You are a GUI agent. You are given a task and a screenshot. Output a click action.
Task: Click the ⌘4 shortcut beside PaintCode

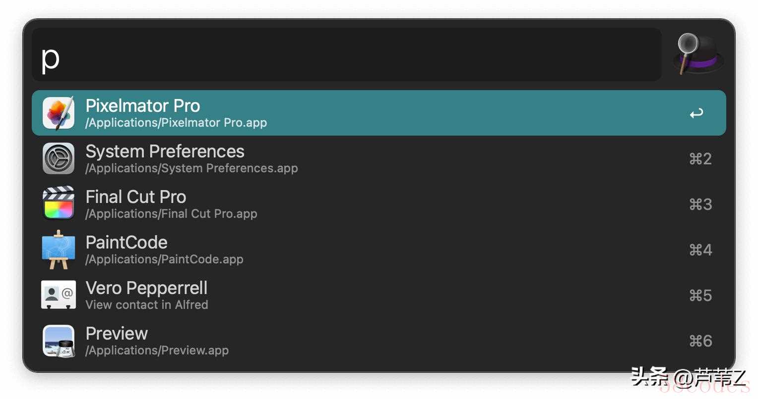point(700,250)
